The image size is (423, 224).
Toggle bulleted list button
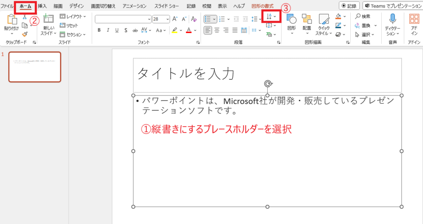[x=208, y=19]
